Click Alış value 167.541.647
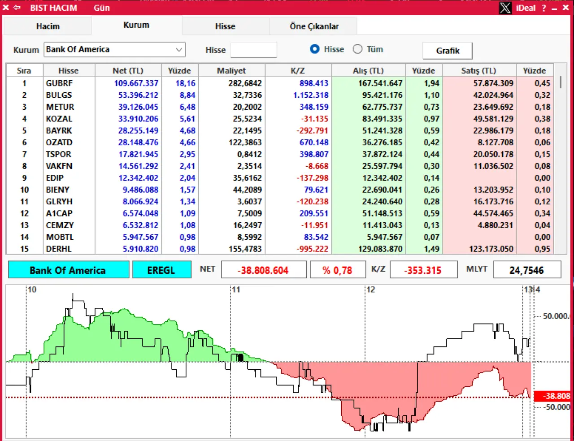574x441 pixels. (x=380, y=83)
